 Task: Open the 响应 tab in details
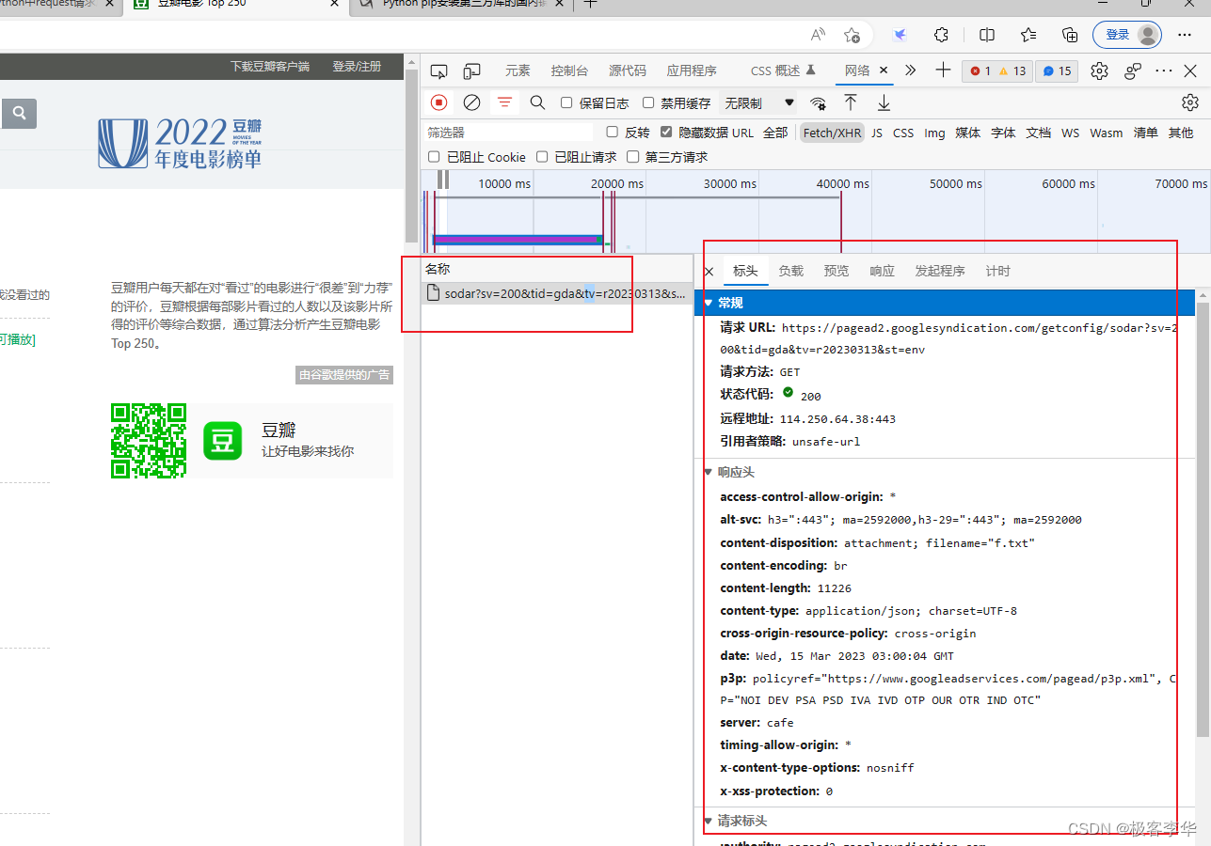click(x=883, y=271)
